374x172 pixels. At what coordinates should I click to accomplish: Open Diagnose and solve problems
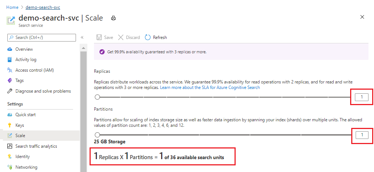pyautogui.click(x=43, y=91)
